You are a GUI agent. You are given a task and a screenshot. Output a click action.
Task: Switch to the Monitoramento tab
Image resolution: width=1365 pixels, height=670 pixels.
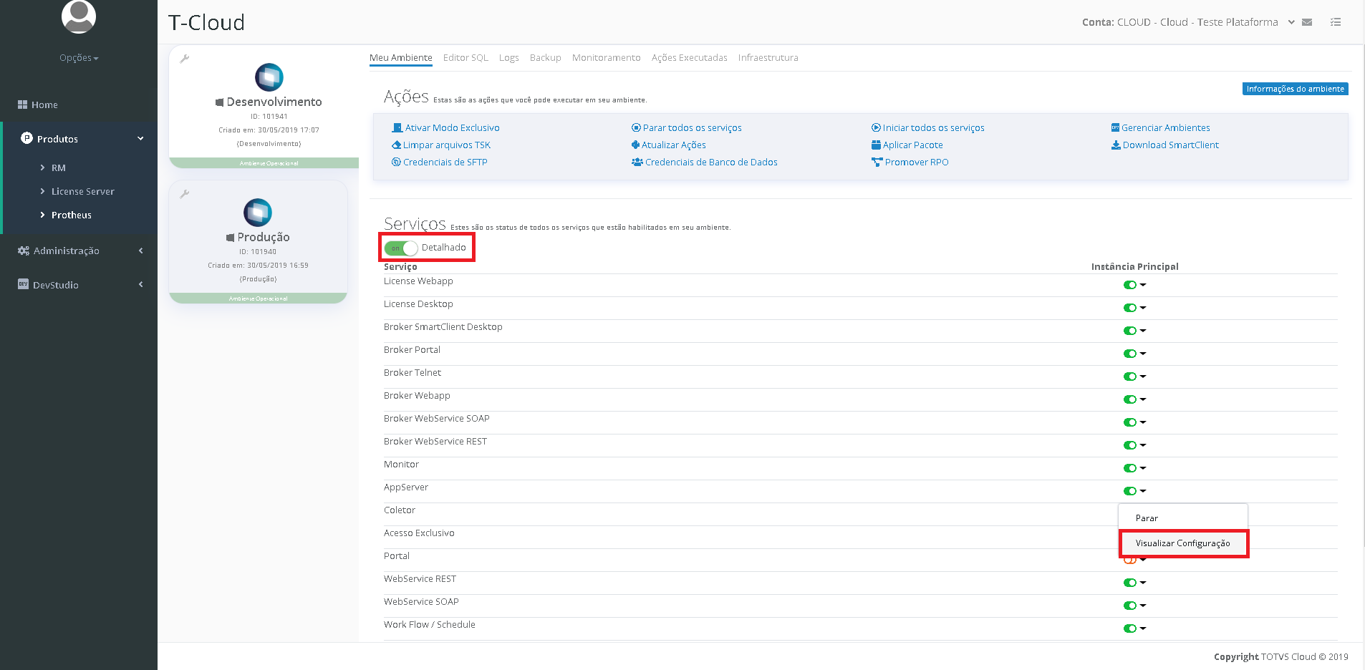607,58
